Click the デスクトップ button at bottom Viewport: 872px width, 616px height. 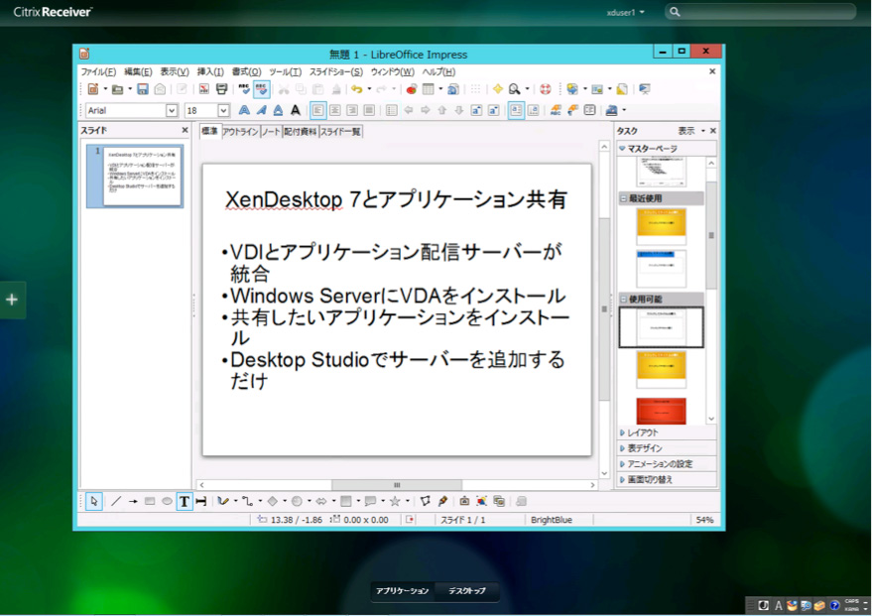pyautogui.click(x=467, y=591)
